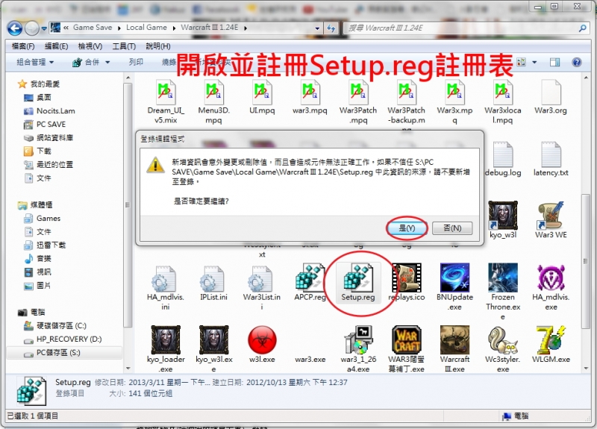The image size is (597, 429).
Task: Open the 工具(T) menu
Action: click(124, 46)
